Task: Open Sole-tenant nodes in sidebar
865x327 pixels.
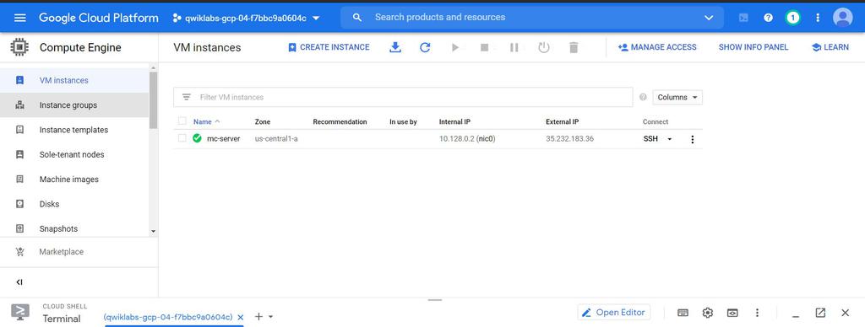Action: point(74,155)
